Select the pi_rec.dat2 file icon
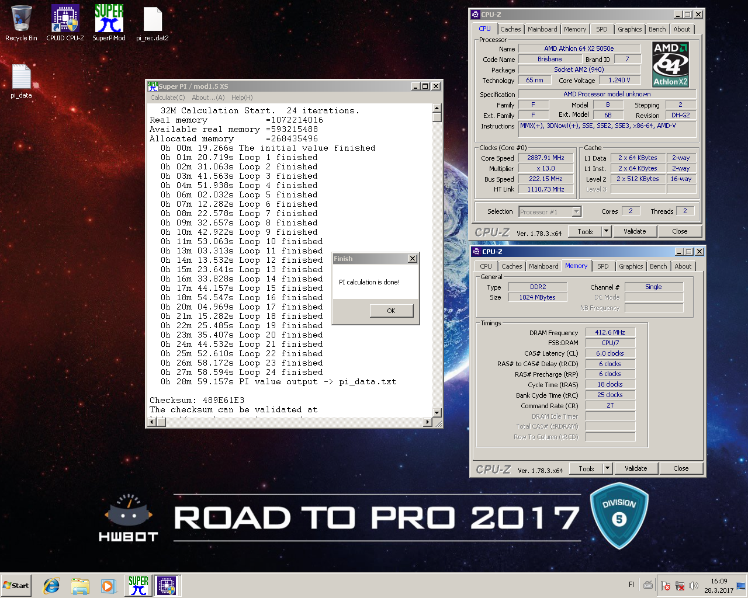This screenshot has height=598, width=748. coord(153,23)
